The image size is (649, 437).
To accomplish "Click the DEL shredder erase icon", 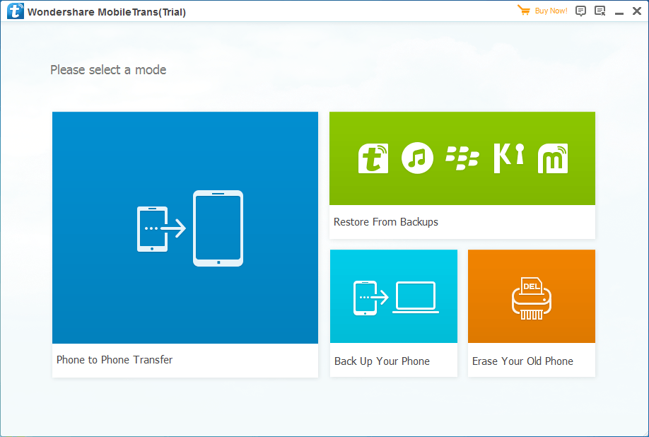I will tap(531, 296).
